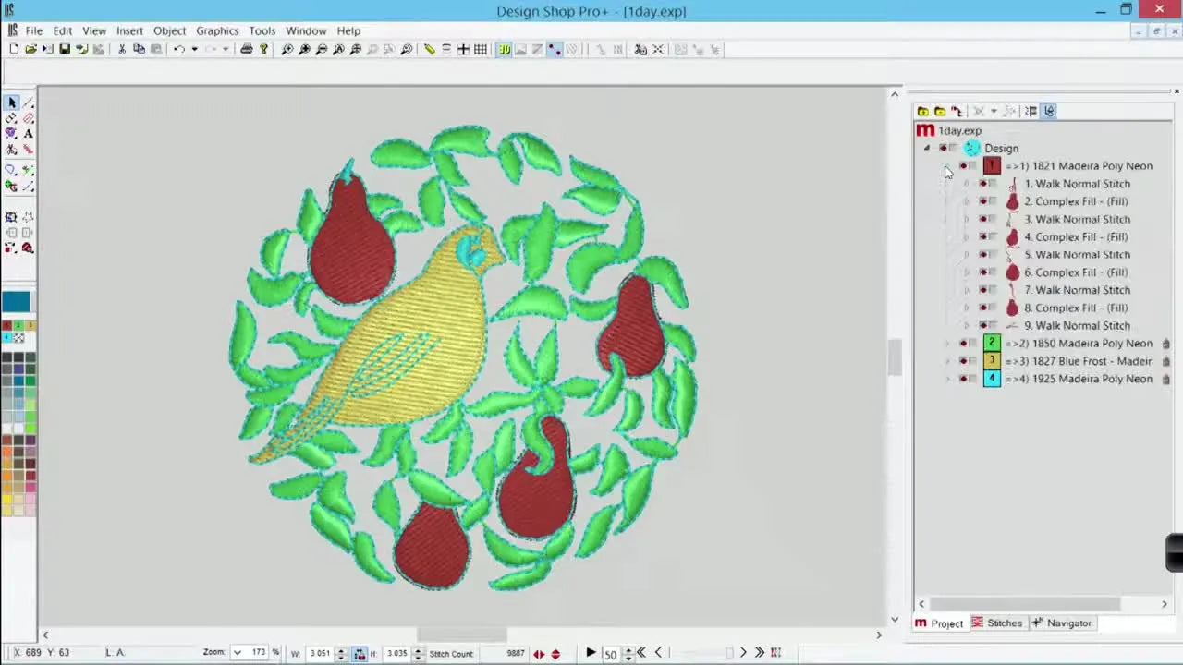Select the teal color swatch
The width and height of the screenshot is (1183, 665).
[x=17, y=302]
